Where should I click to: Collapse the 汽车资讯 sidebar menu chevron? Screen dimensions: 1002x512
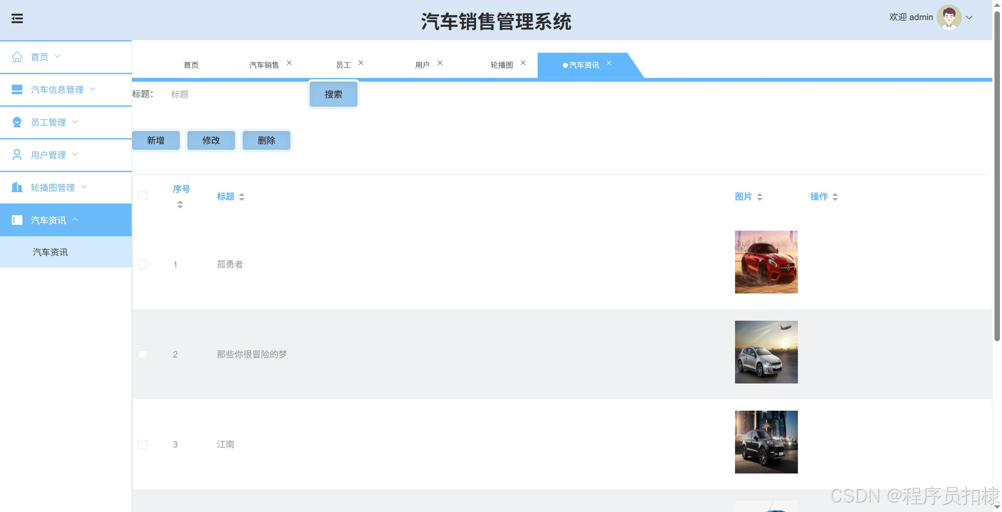[x=75, y=219]
